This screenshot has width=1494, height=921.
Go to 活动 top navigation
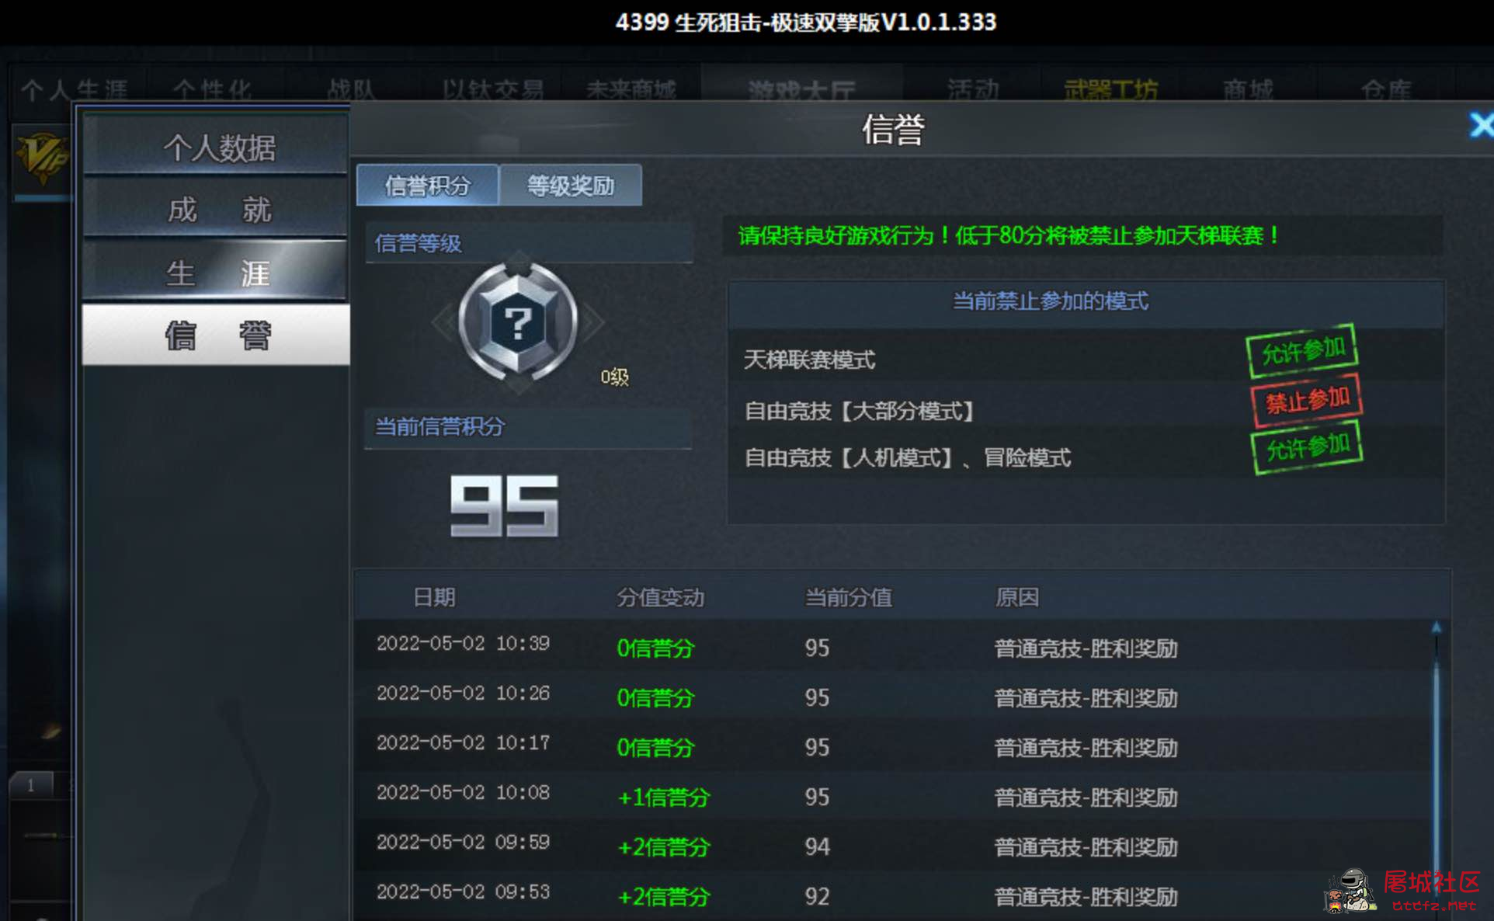[973, 90]
